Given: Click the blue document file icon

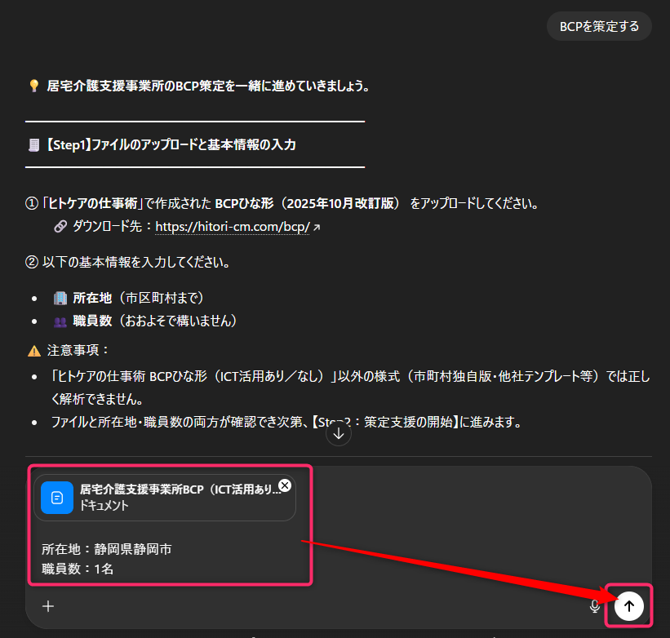Looking at the screenshot, I should (57, 498).
